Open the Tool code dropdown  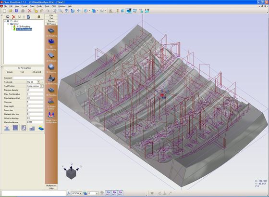coord(38,82)
